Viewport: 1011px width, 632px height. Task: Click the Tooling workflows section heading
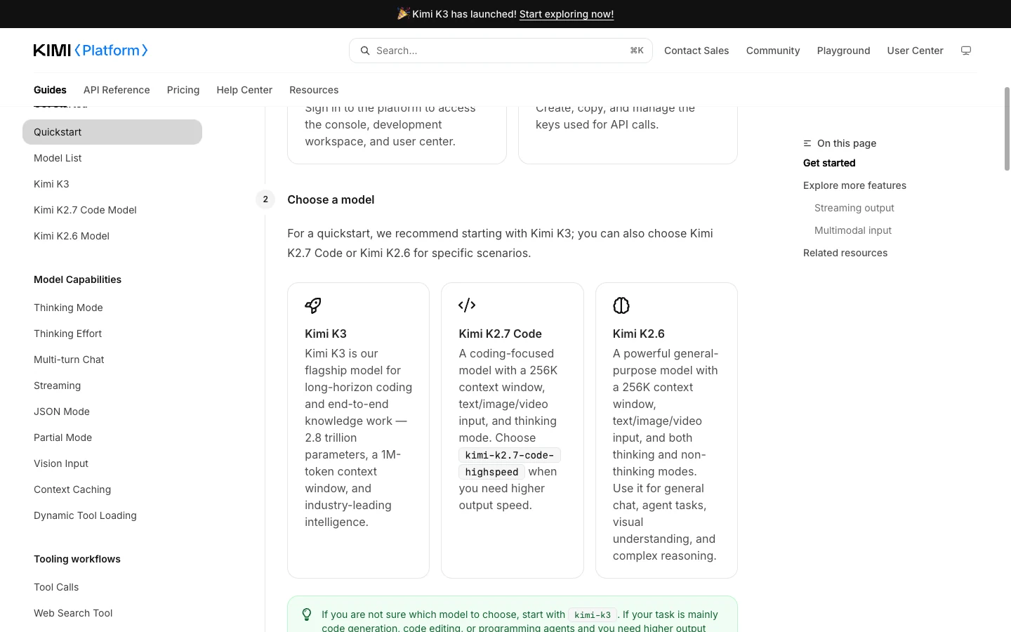pyautogui.click(x=77, y=559)
